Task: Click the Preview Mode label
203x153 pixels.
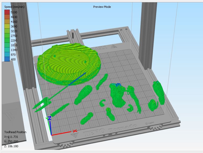Action: (x=102, y=7)
